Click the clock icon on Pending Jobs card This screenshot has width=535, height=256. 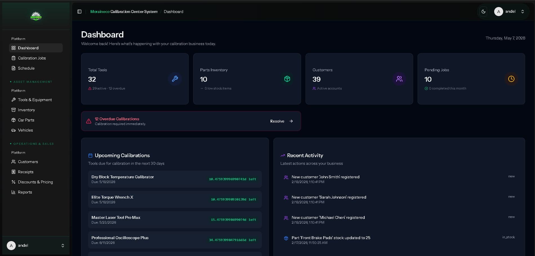pyautogui.click(x=511, y=79)
